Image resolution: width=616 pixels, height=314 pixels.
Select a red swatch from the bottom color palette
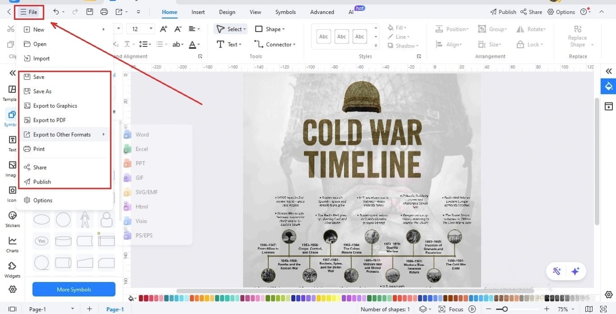pos(141,298)
